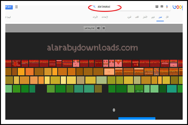This screenshot has width=188, height=125.
Task: Open the الأخبار (News) tab
Action: pyautogui.click(x=145, y=17)
